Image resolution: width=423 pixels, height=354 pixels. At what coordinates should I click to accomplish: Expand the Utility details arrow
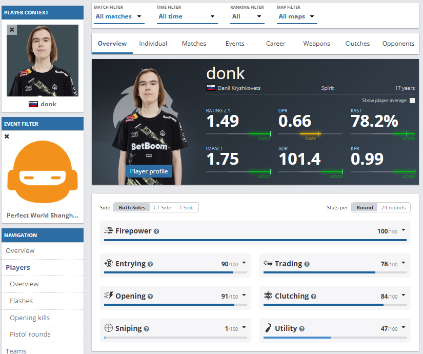tap(404, 327)
